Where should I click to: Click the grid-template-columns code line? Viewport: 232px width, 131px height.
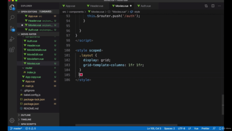pos(113,65)
